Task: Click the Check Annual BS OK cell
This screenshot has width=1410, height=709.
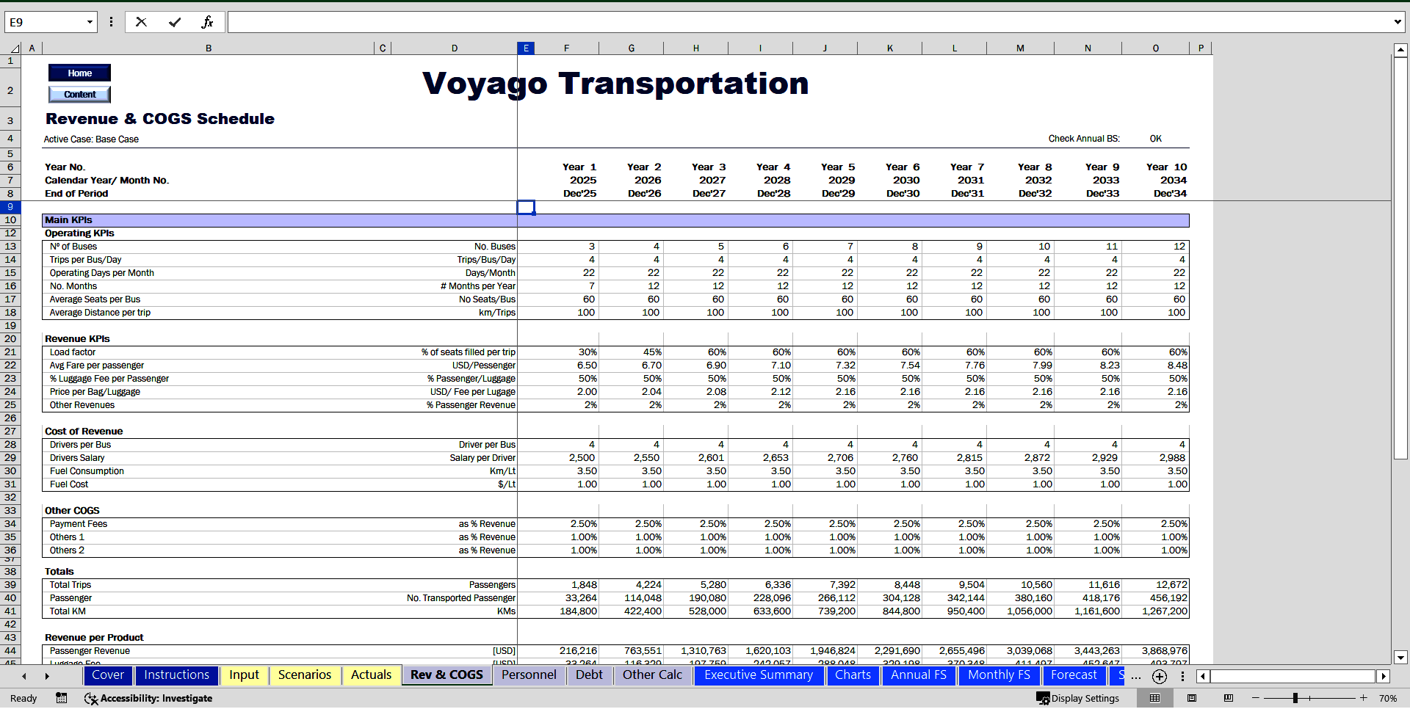Action: pyautogui.click(x=1156, y=139)
